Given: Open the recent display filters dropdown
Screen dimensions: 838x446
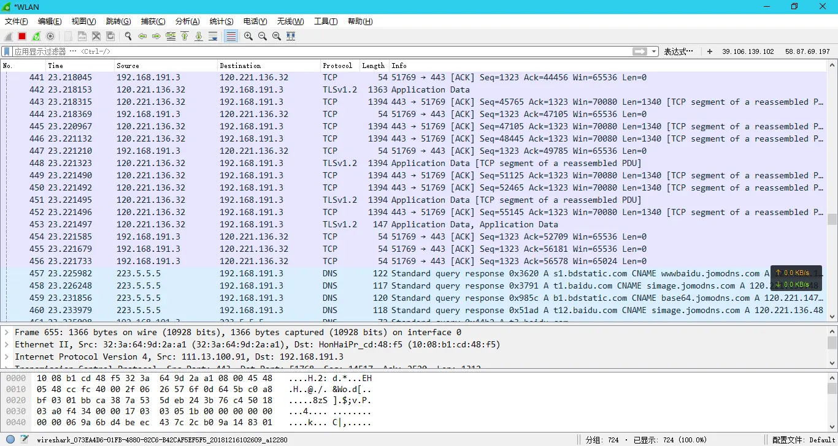Looking at the screenshot, I should coord(654,51).
